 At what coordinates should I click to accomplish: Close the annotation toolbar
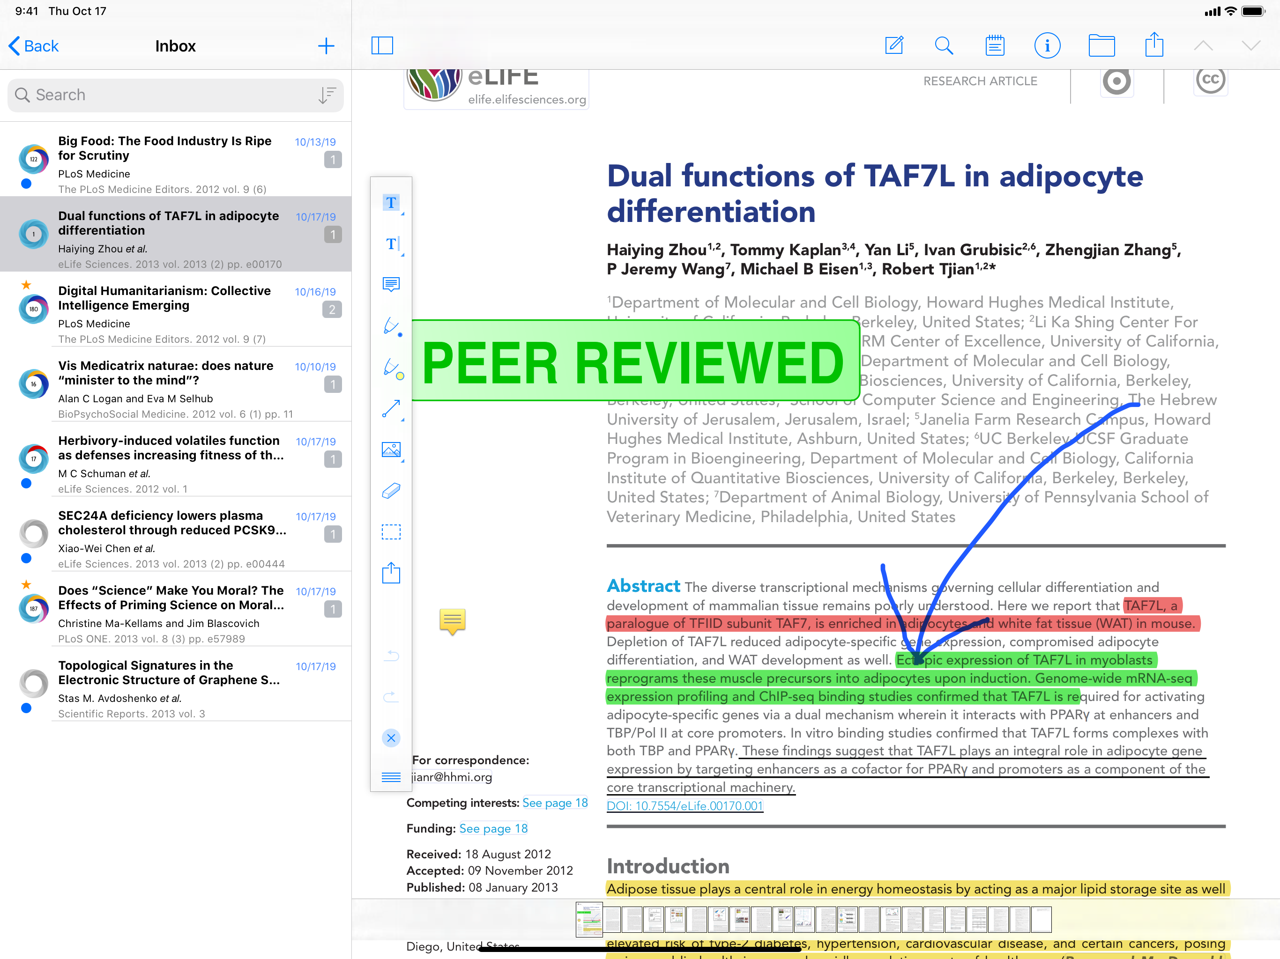(x=391, y=738)
